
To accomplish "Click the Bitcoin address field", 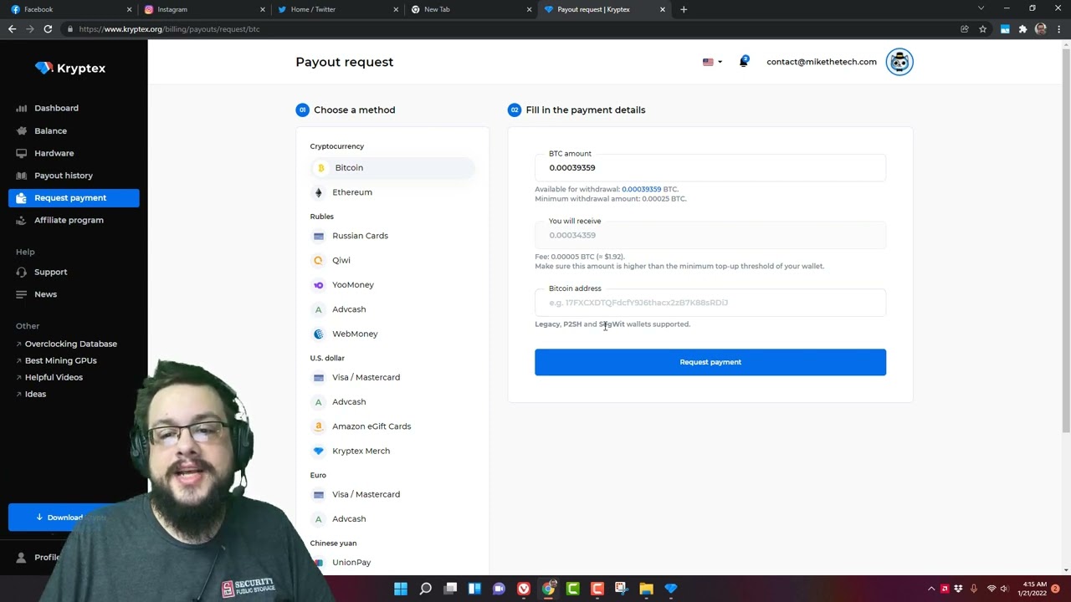I will (710, 302).
